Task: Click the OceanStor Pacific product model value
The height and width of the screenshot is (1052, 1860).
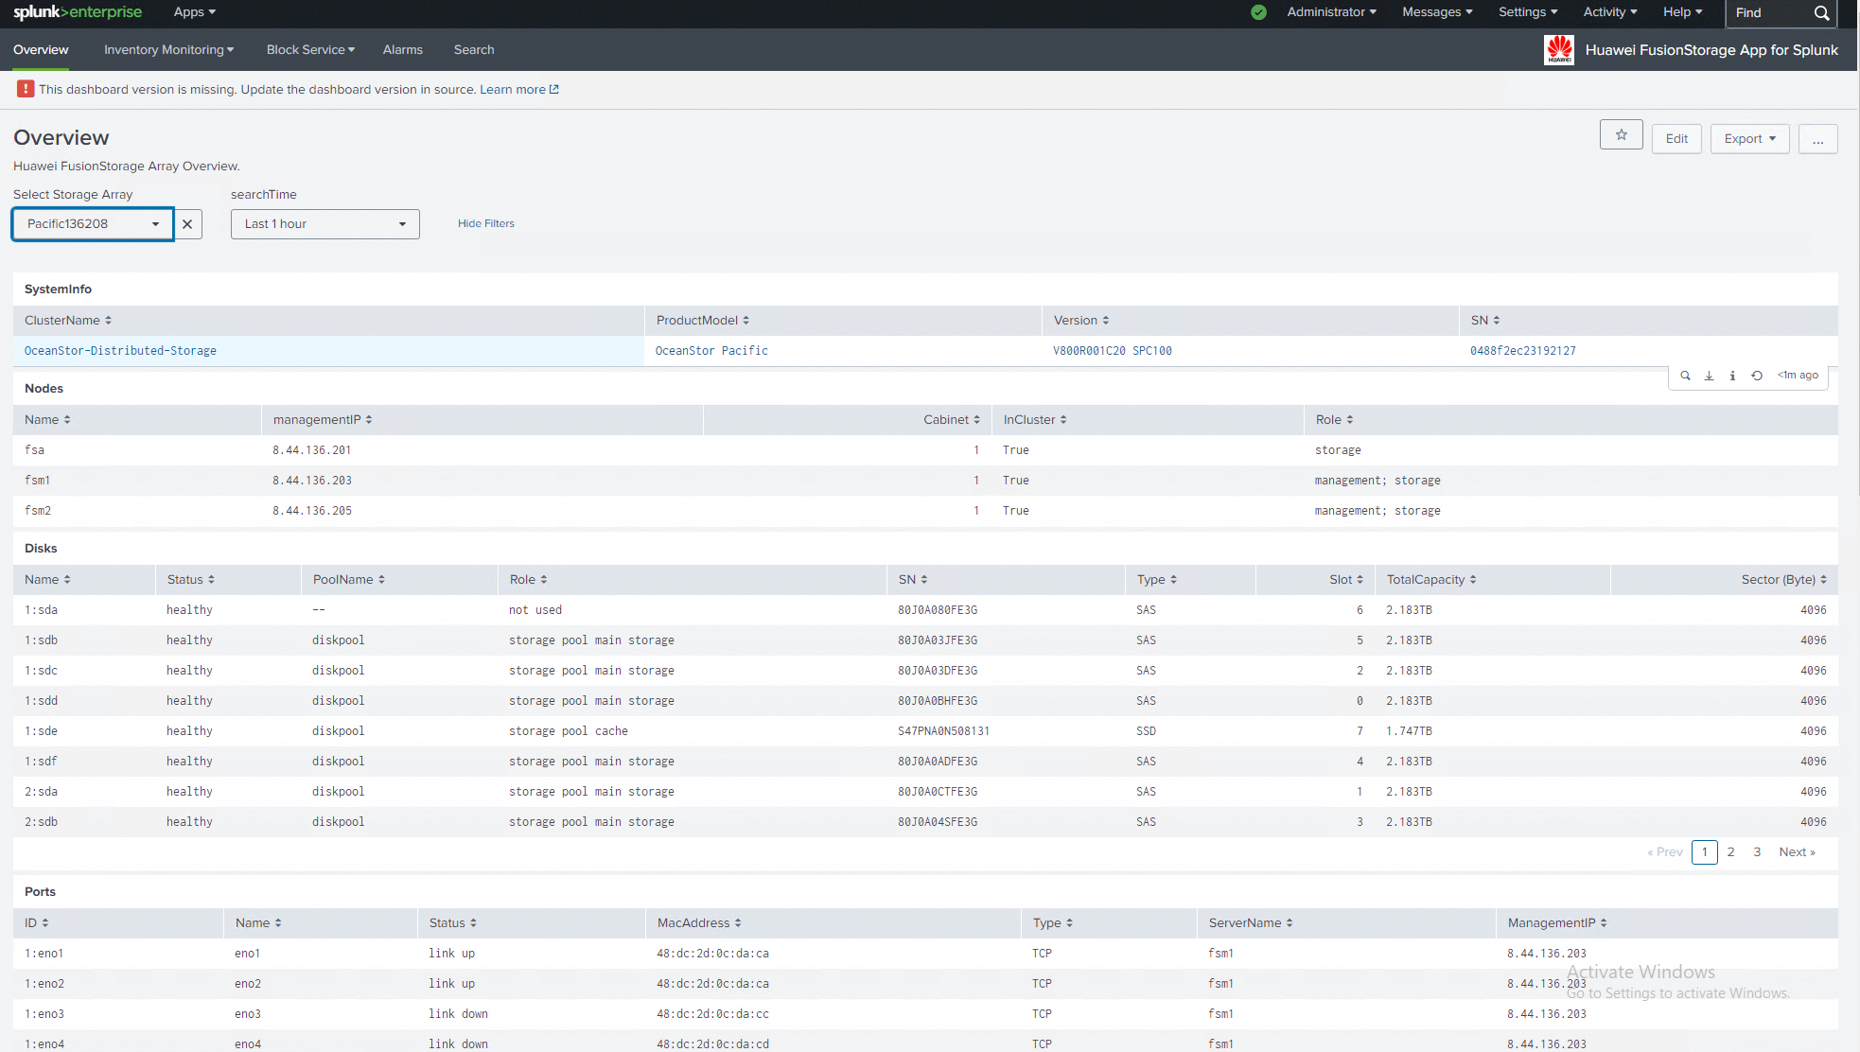Action: pos(711,351)
